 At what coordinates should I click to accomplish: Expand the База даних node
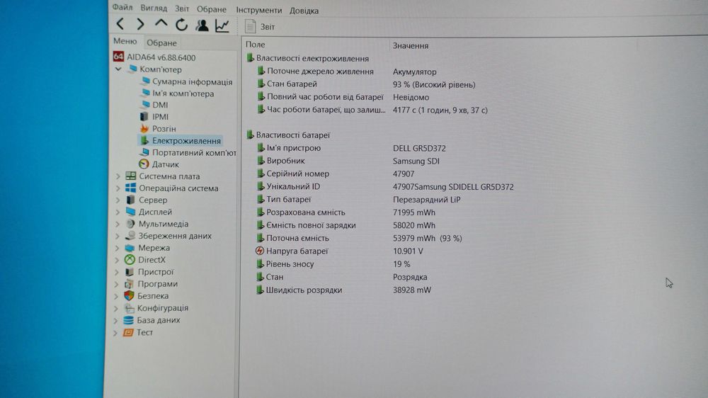115,320
